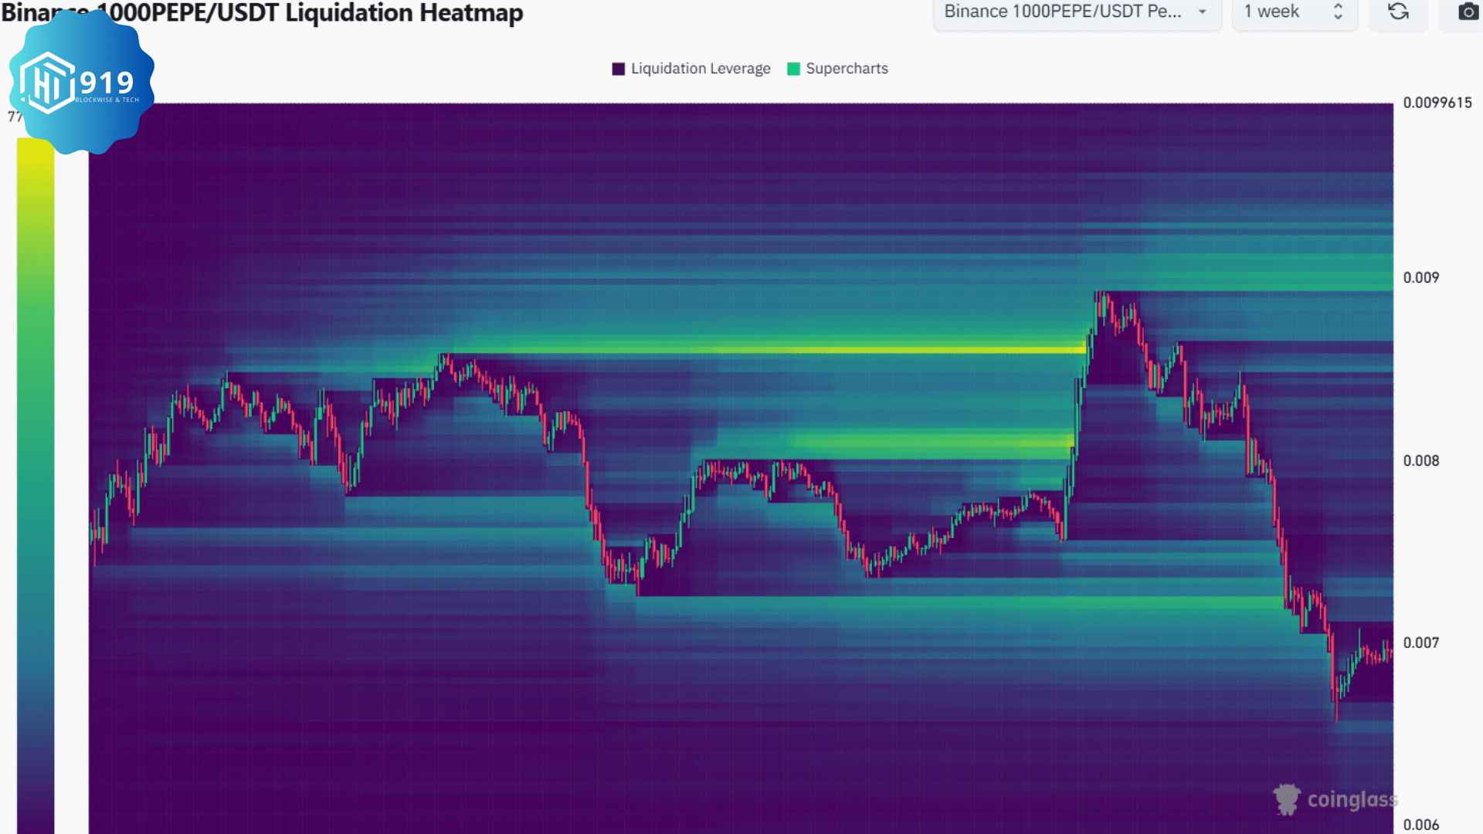The image size is (1483, 834).
Task: Refresh the heatmap with the reload icon
Action: click(1398, 12)
